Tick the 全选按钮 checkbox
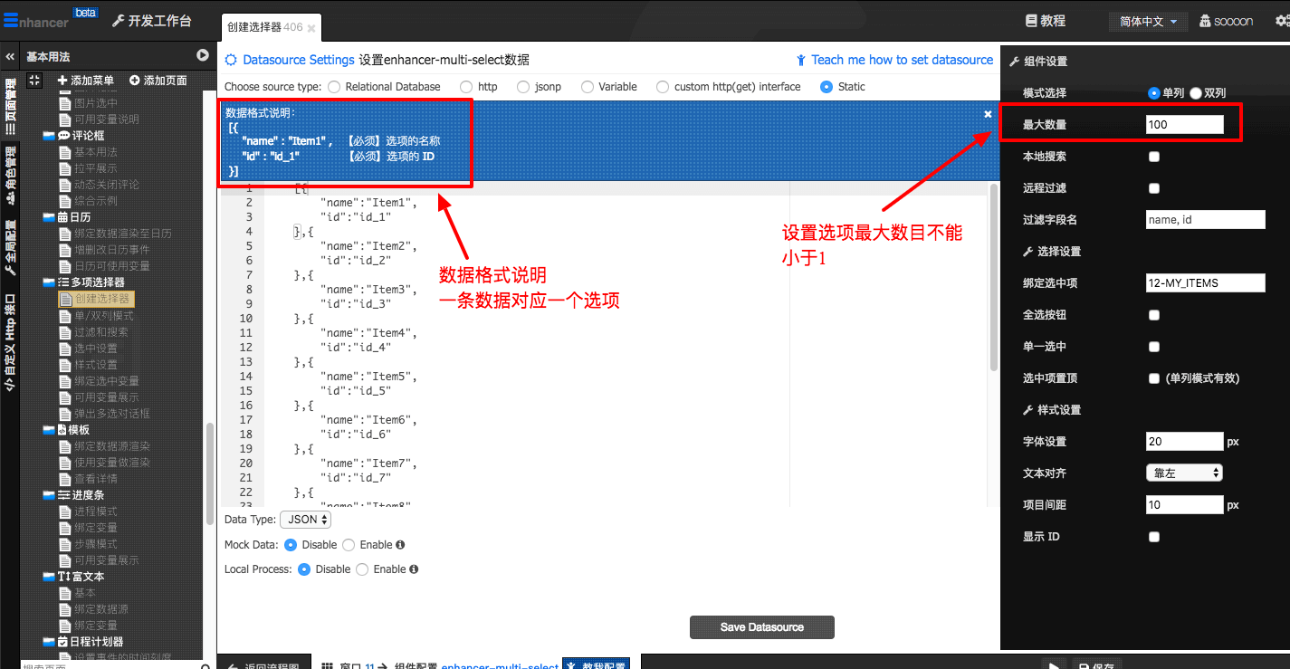This screenshot has width=1290, height=669. (x=1153, y=315)
